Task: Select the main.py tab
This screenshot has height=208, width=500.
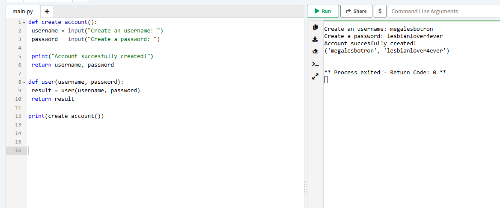Action: [23, 12]
